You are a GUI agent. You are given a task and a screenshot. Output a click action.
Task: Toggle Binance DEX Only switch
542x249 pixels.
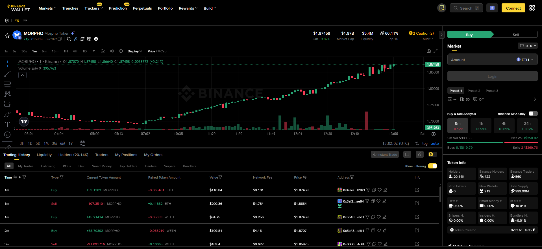click(x=533, y=114)
